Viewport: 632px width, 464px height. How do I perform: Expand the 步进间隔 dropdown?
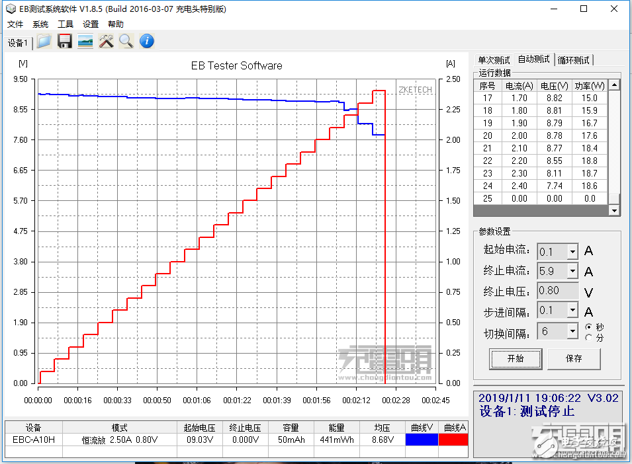572,310
